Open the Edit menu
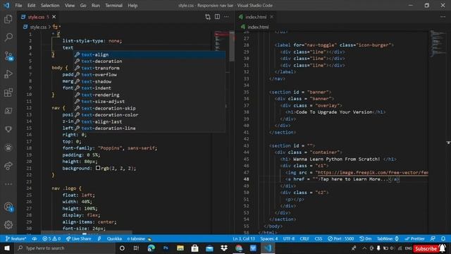Screen dimensions: 451x254 [x=31, y=6]
